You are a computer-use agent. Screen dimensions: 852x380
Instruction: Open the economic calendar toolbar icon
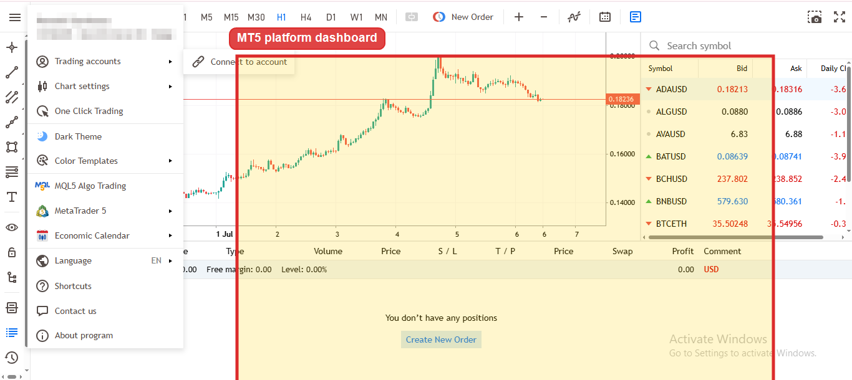tap(605, 17)
